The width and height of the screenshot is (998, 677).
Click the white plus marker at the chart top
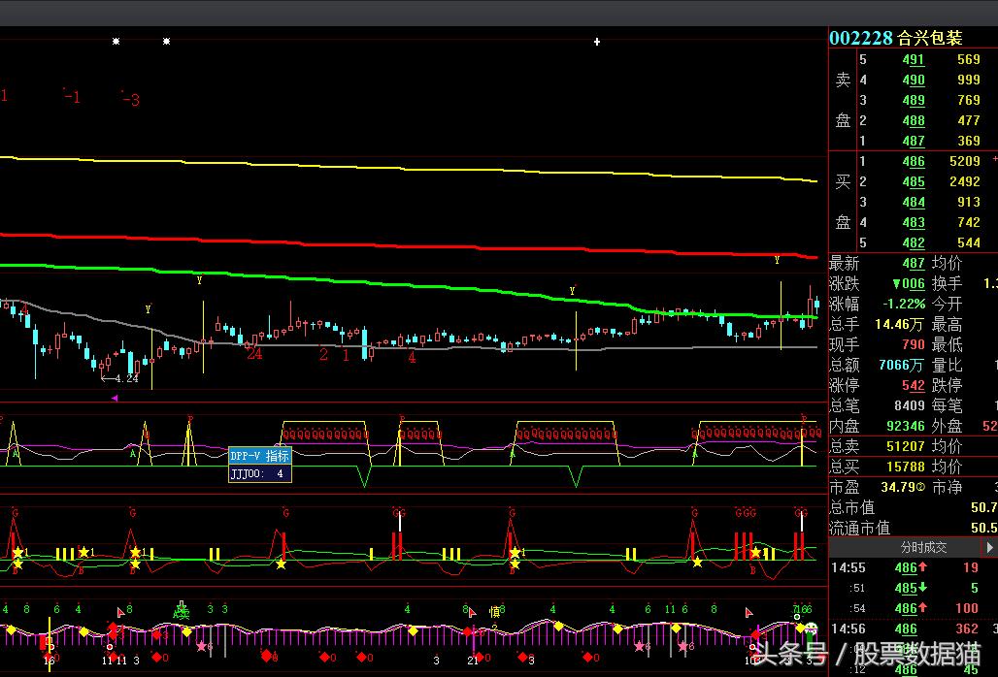click(x=597, y=42)
